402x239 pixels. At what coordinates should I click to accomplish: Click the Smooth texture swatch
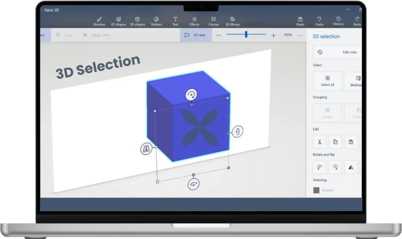click(x=316, y=190)
